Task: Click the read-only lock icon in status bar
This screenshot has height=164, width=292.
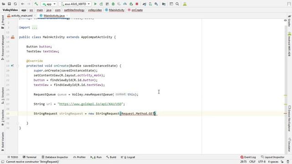Action: (282, 162)
